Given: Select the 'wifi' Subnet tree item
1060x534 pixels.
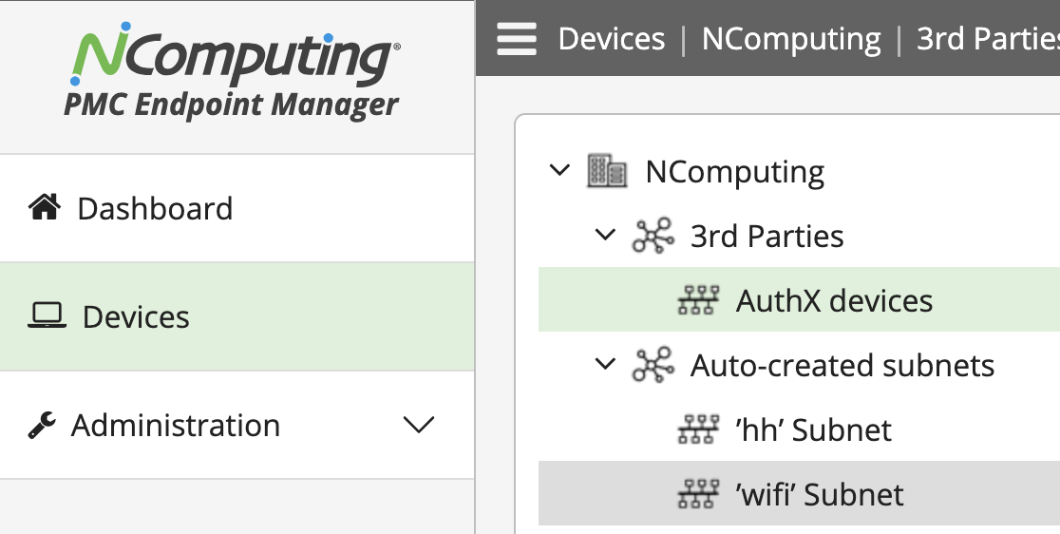Looking at the screenshot, I should (x=799, y=494).
